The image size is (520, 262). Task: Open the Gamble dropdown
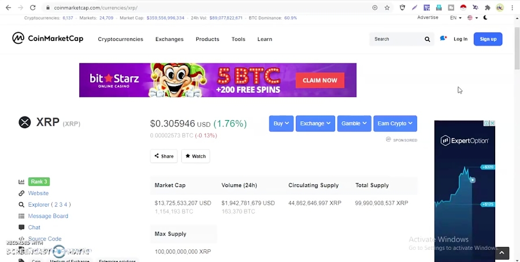(x=354, y=123)
